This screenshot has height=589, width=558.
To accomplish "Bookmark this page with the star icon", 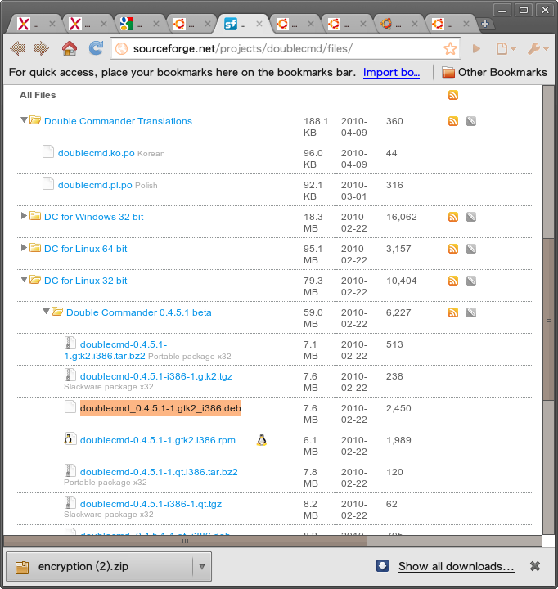I will point(450,48).
